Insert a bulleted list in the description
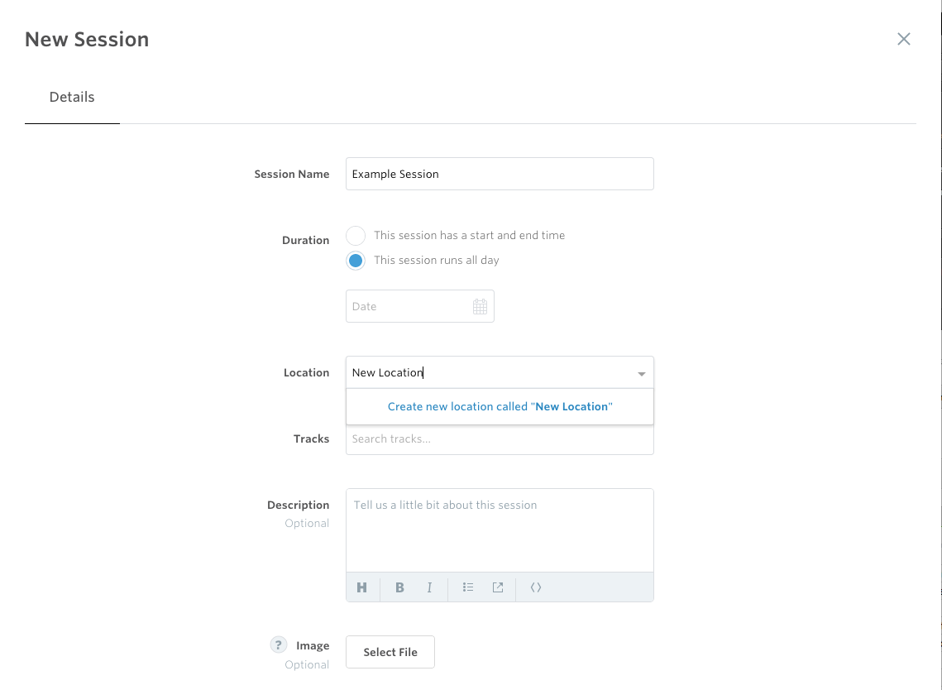The height and width of the screenshot is (690, 942). pyautogui.click(x=467, y=587)
